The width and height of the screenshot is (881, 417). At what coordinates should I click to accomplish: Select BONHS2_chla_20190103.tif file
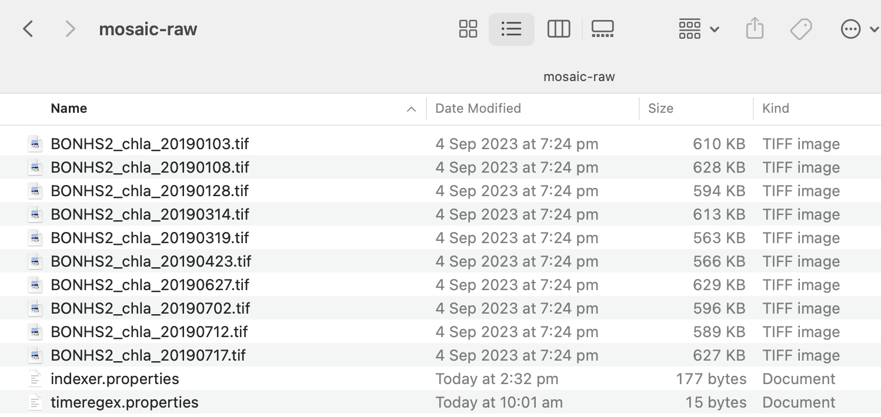150,144
